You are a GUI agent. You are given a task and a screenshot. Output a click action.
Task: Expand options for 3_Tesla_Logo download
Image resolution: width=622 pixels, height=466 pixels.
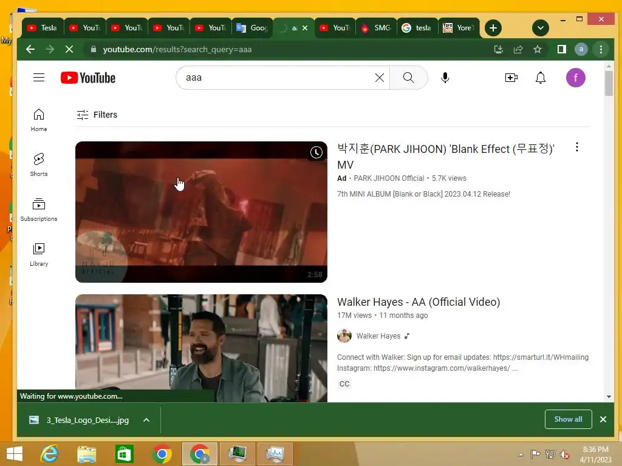pos(146,420)
